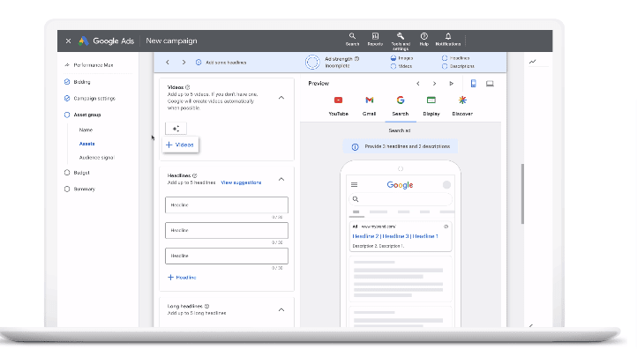Select the Gmail preview tab
Screen dimensions: 637x364
[x=369, y=107]
